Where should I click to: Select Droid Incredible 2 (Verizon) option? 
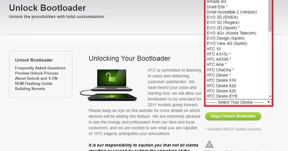[232, 12]
